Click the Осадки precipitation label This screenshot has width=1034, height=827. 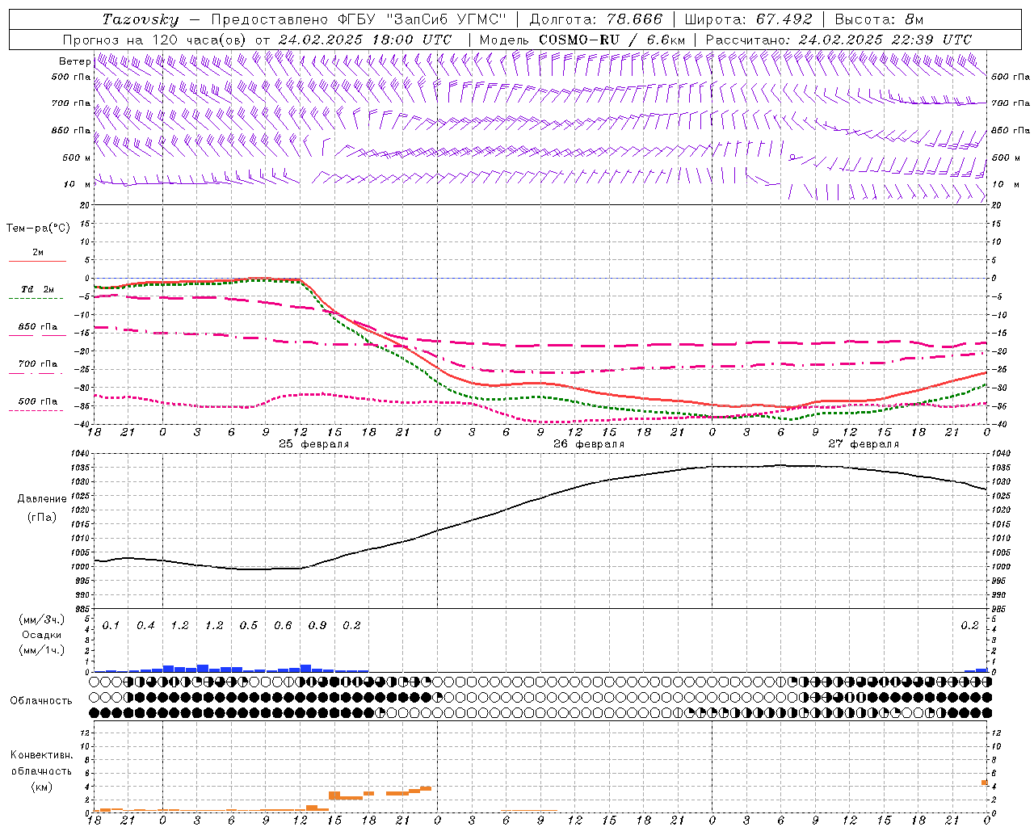point(41,635)
